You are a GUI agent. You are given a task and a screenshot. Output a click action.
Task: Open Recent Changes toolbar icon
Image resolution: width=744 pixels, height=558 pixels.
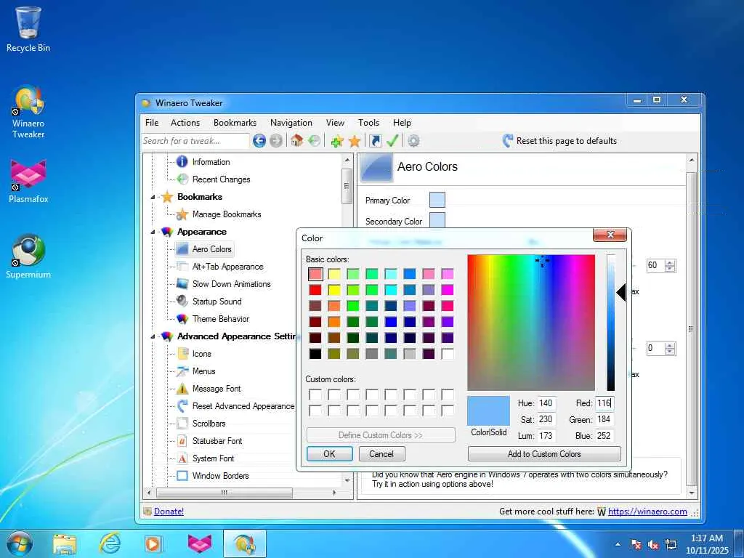click(x=314, y=140)
